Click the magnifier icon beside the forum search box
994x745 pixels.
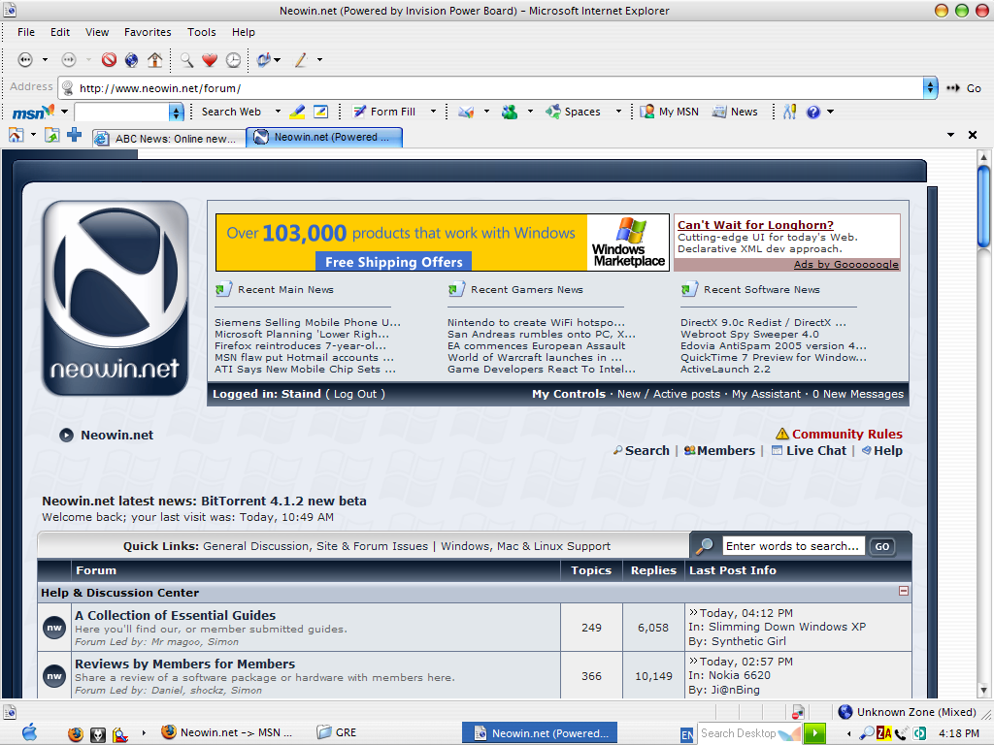[x=704, y=545]
